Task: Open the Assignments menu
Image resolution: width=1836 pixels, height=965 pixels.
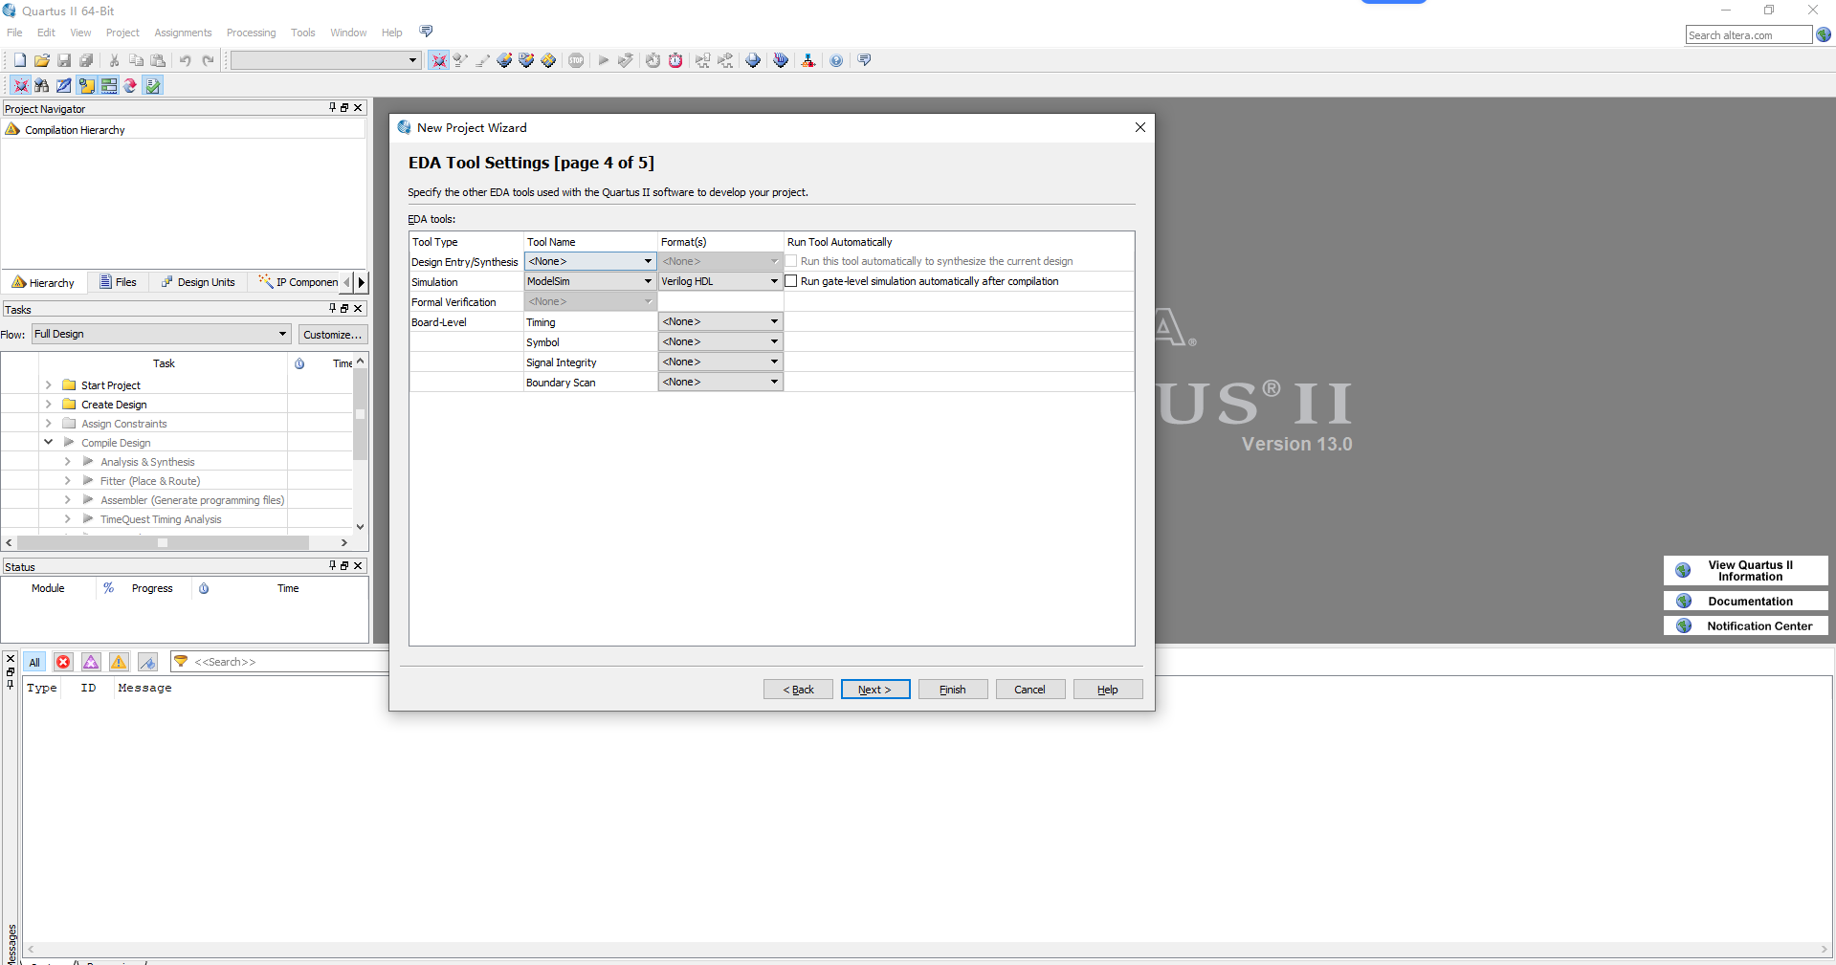Action: coord(183,33)
